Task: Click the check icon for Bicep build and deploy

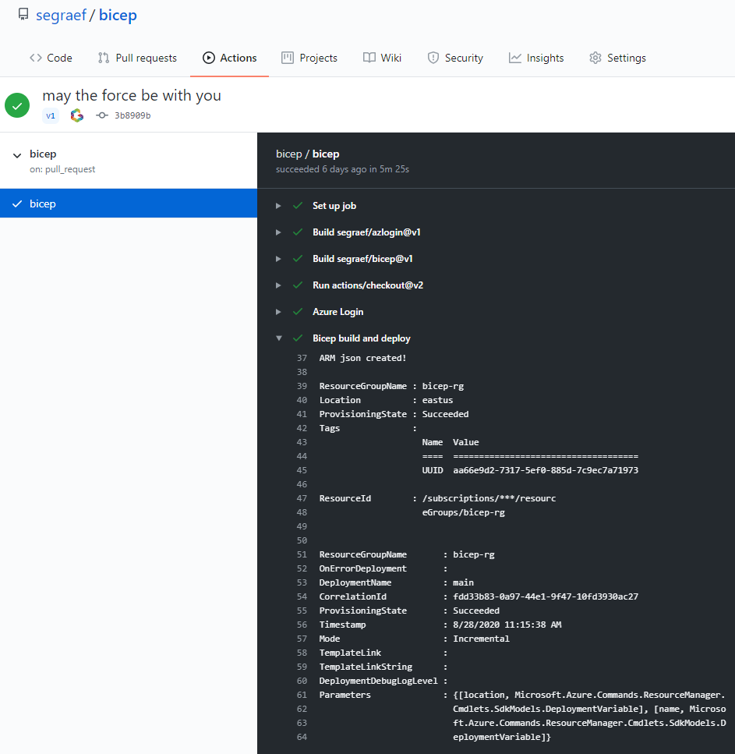Action: tap(298, 338)
